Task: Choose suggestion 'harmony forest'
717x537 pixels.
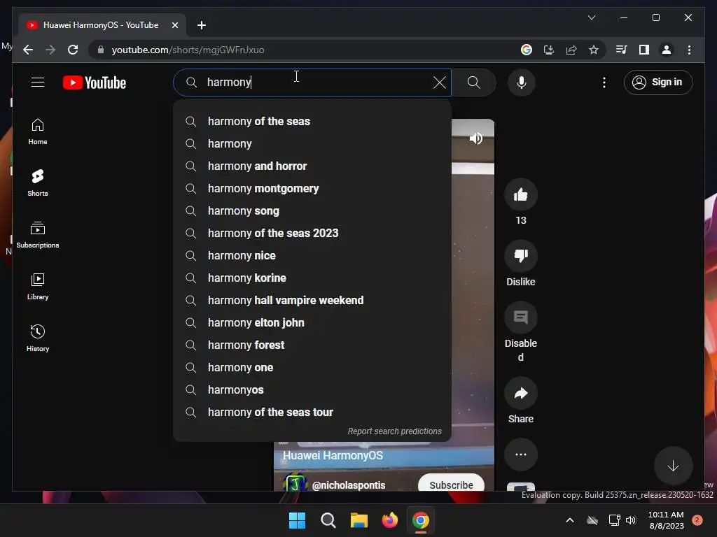Action: pos(312,345)
